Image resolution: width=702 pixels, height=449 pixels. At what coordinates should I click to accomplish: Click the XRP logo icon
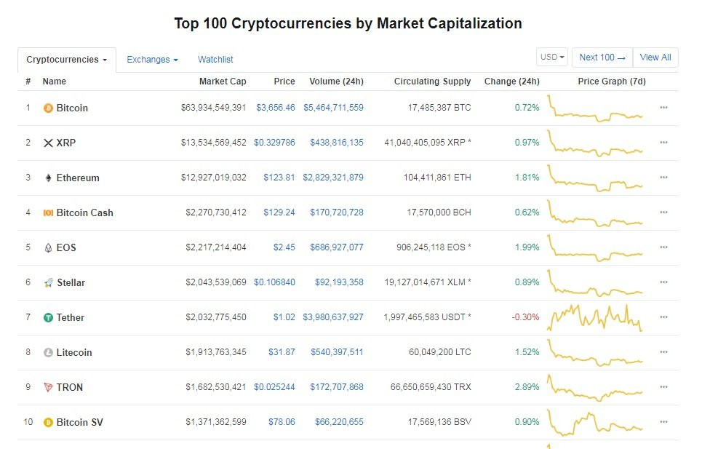coord(49,143)
